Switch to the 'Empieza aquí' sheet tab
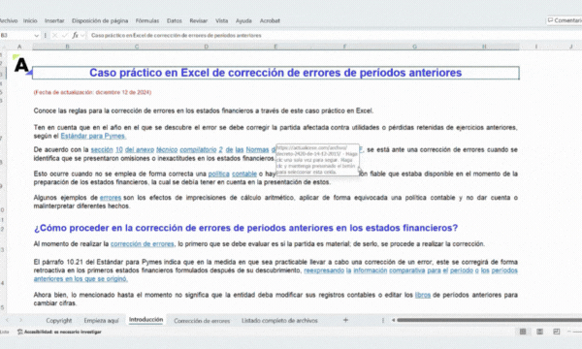This screenshot has height=349, width=582. pos(101,321)
